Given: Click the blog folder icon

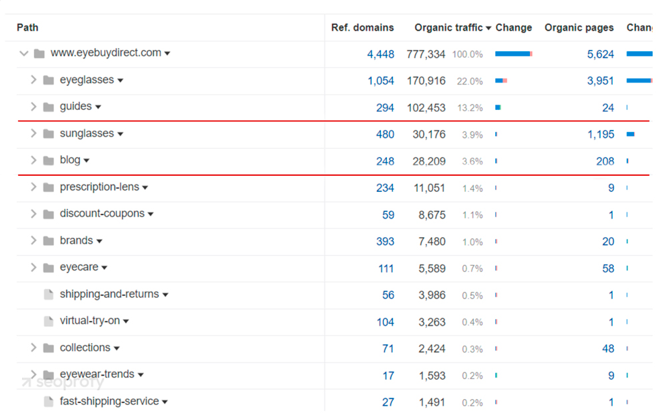Looking at the screenshot, I should click(49, 161).
